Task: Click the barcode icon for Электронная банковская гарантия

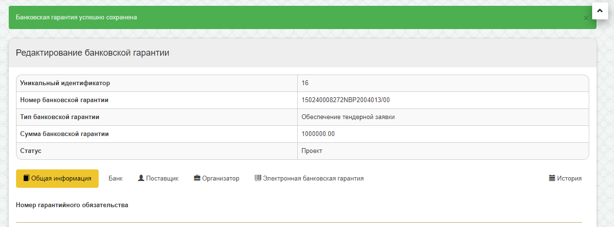Action: pyautogui.click(x=258, y=178)
